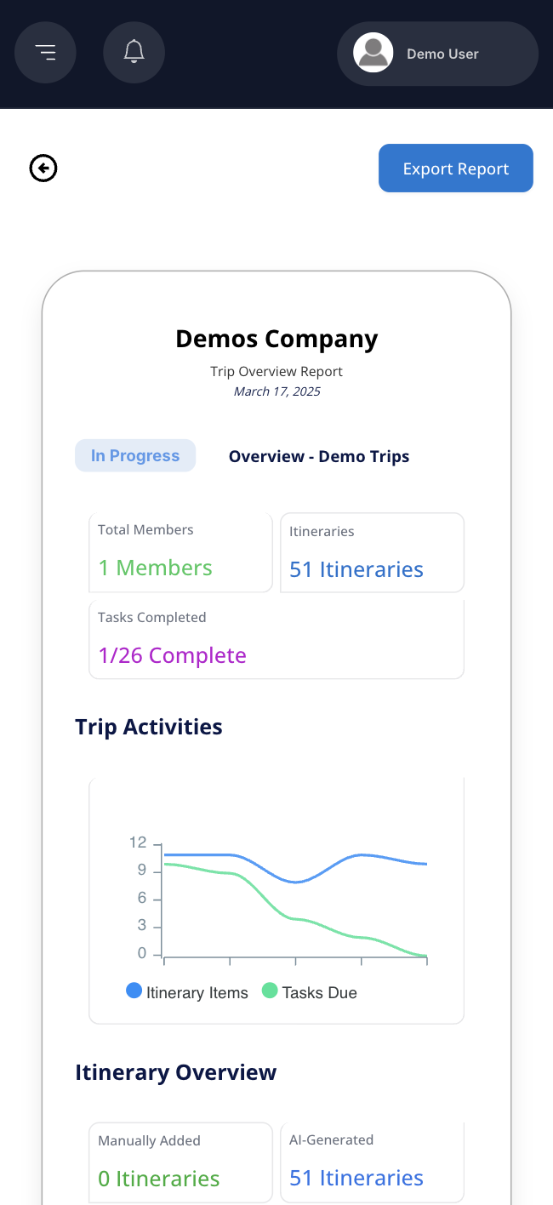Click the March 17, 2025 date

click(276, 391)
